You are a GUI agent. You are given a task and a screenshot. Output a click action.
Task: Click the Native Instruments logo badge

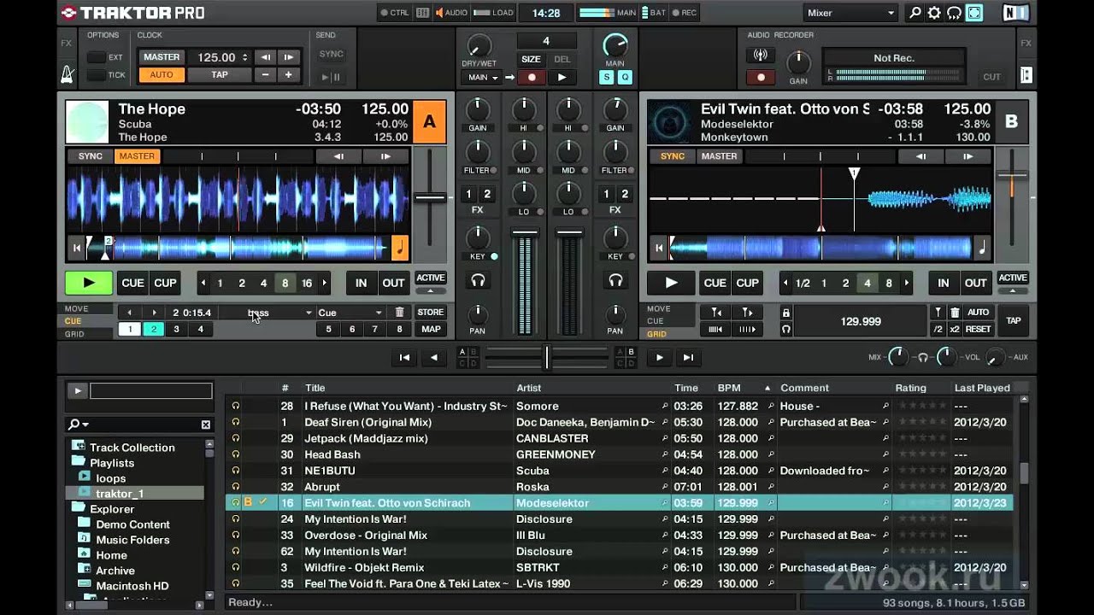click(1016, 13)
